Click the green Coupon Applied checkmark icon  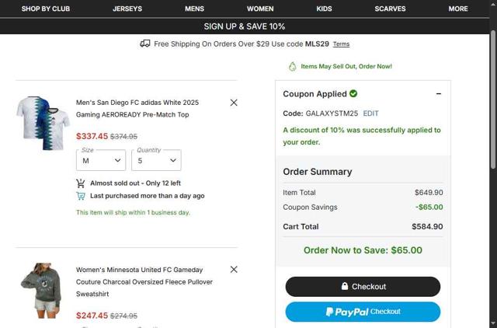tap(354, 94)
